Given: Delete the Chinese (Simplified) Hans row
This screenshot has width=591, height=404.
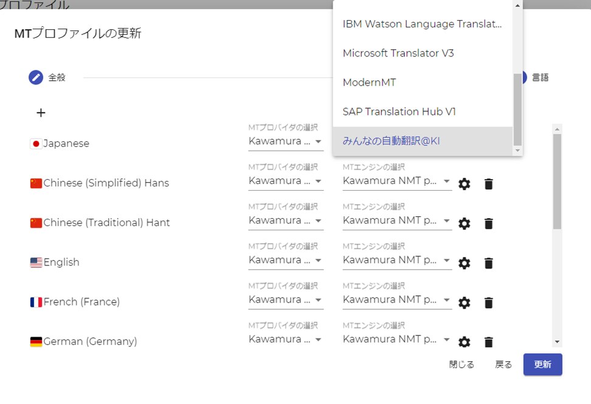Looking at the screenshot, I should (488, 184).
